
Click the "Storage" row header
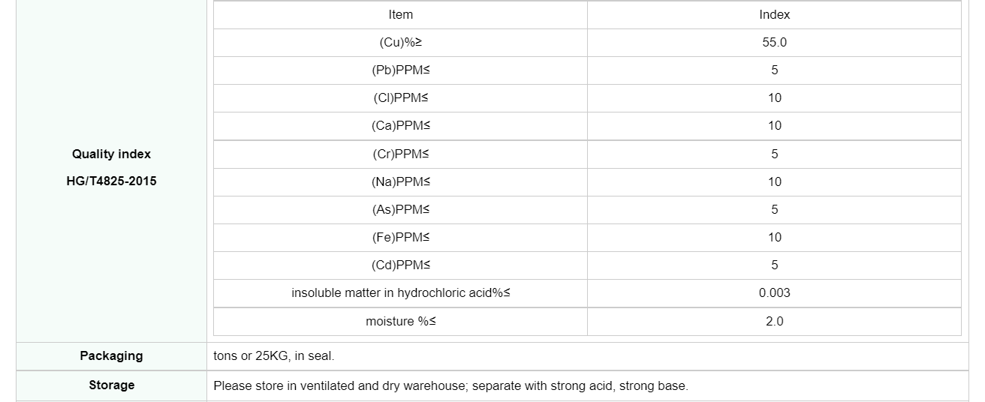(111, 385)
